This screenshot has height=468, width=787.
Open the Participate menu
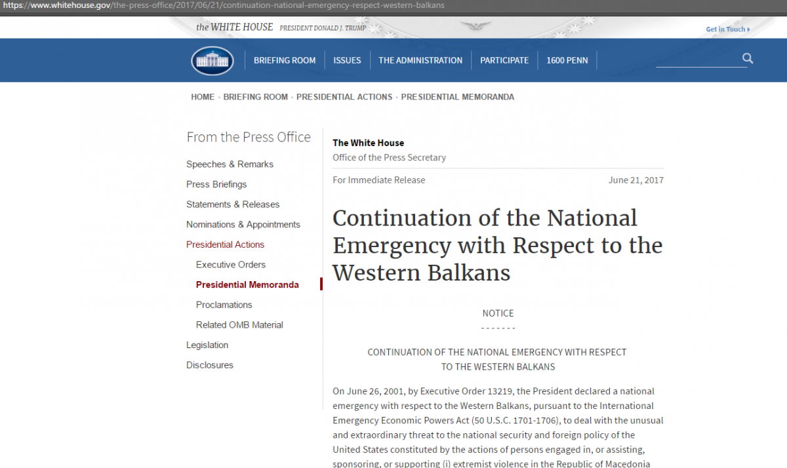(504, 60)
